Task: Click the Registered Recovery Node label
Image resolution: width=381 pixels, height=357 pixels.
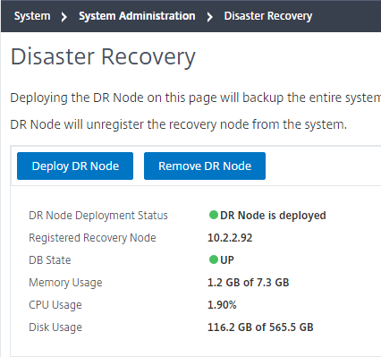Action: tap(92, 238)
